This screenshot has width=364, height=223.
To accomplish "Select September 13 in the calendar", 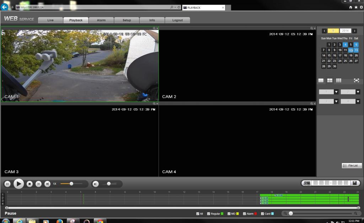I will (356, 50).
